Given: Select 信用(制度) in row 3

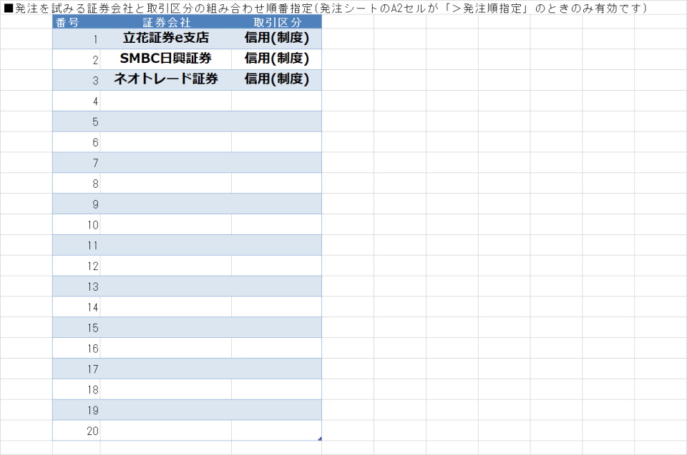Looking at the screenshot, I should click(276, 79).
